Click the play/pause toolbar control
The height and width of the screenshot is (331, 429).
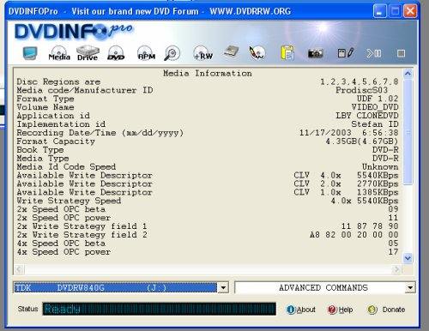(373, 53)
